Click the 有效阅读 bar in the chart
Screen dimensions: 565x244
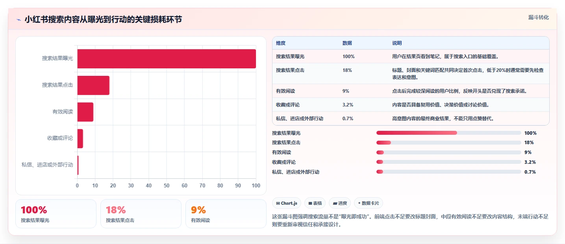85,112
